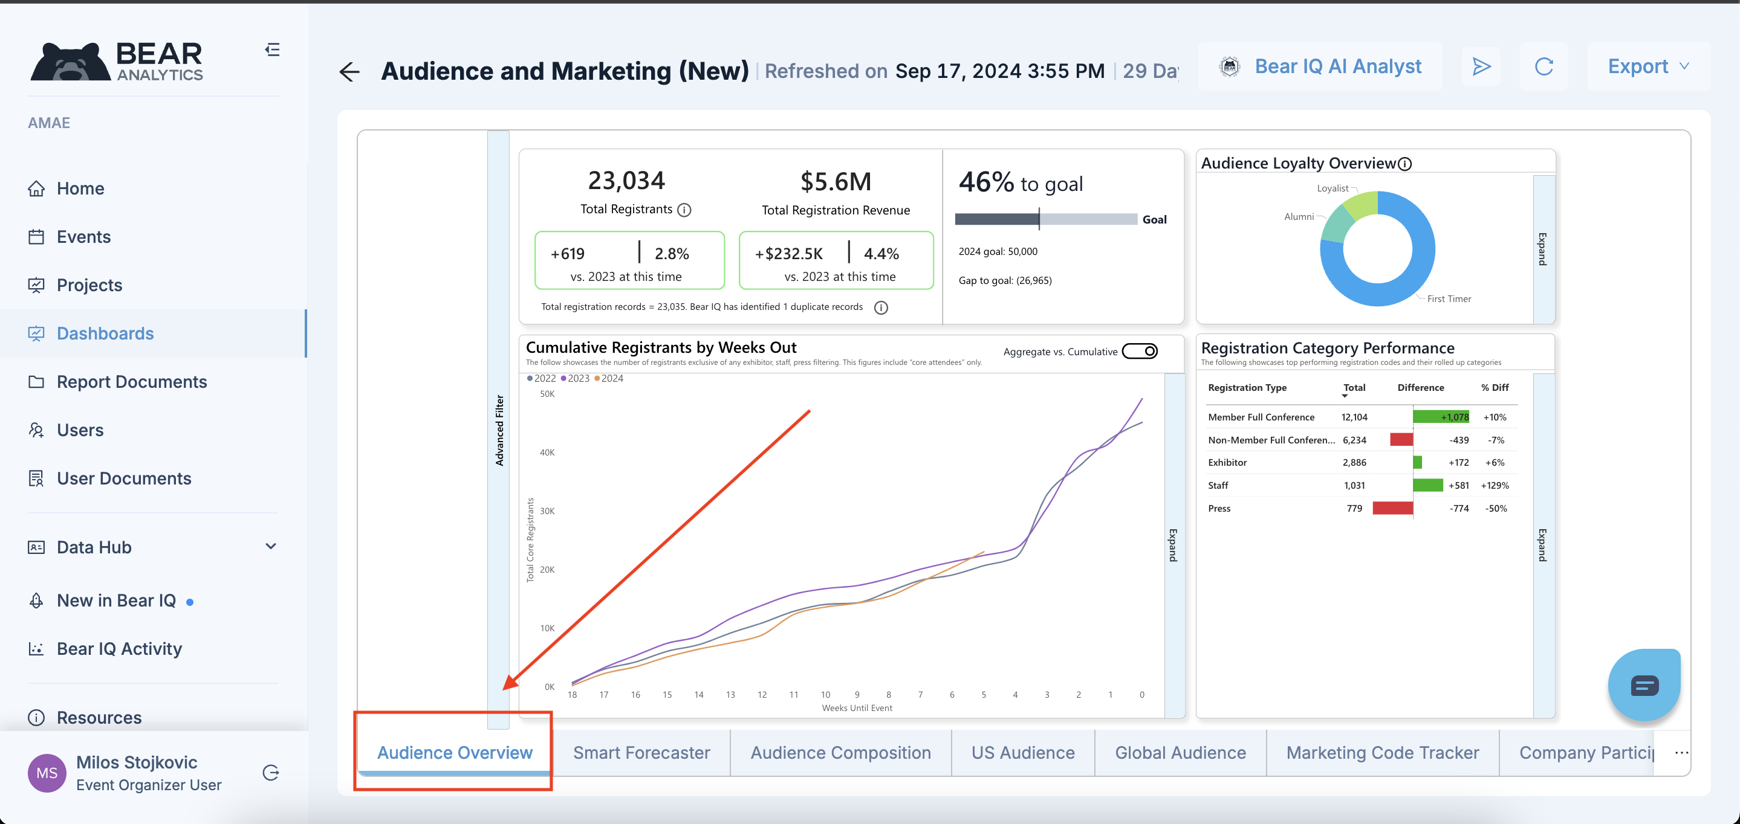Image resolution: width=1740 pixels, height=824 pixels.
Task: Go to Report Documents page
Action: [x=132, y=382]
